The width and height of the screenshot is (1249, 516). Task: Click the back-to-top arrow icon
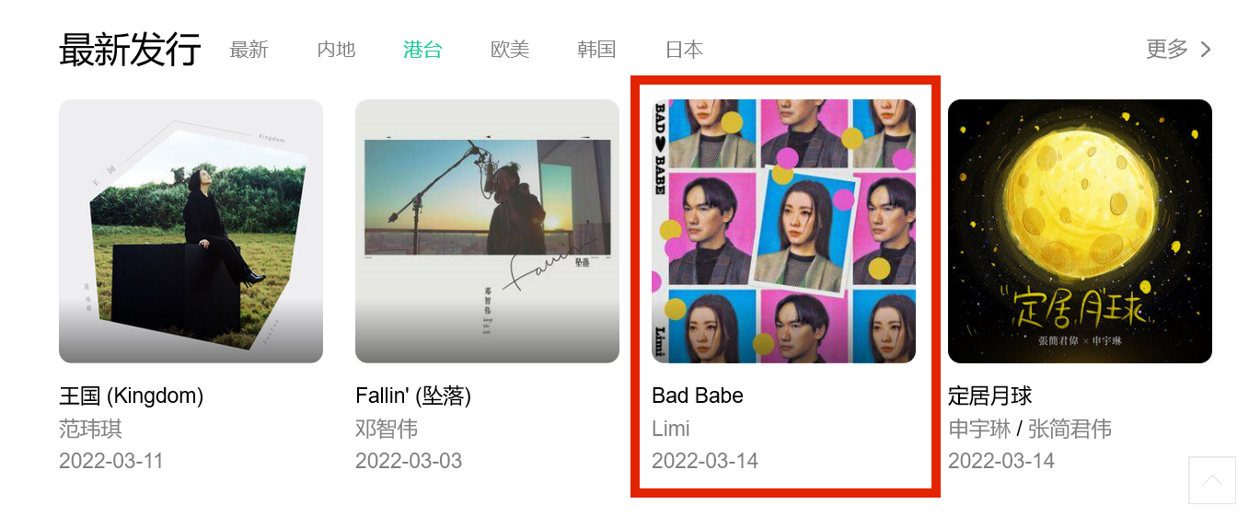click(x=1212, y=480)
